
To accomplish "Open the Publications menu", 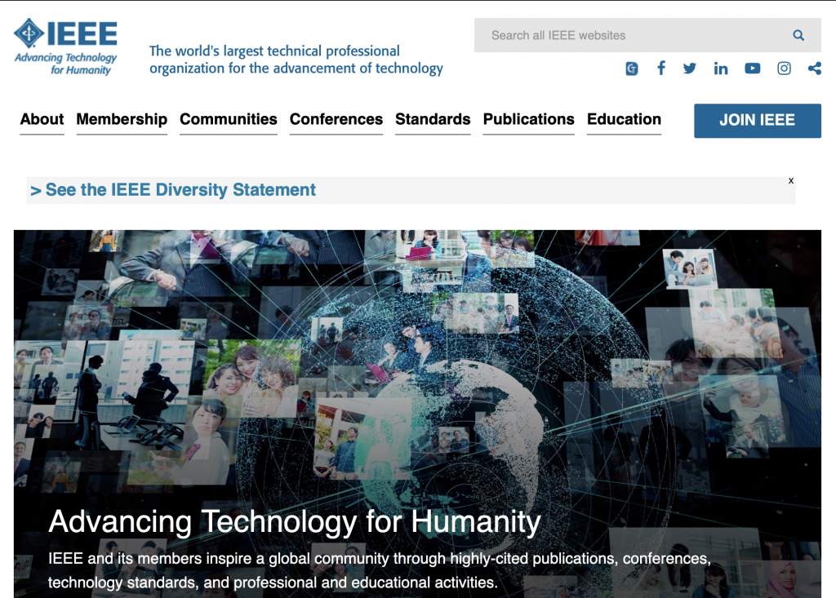I will [529, 119].
